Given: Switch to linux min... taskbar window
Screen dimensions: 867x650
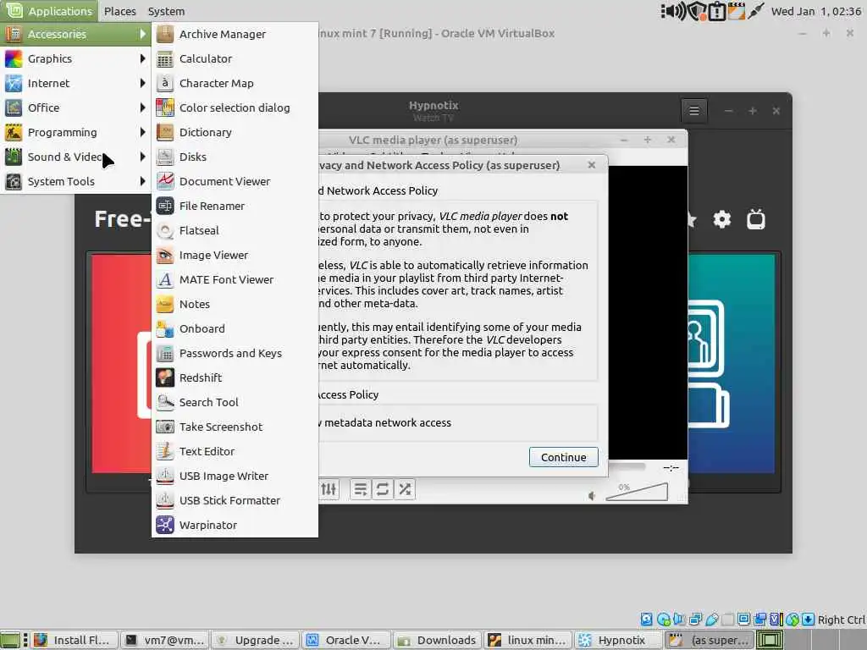Looking at the screenshot, I should 528,640.
